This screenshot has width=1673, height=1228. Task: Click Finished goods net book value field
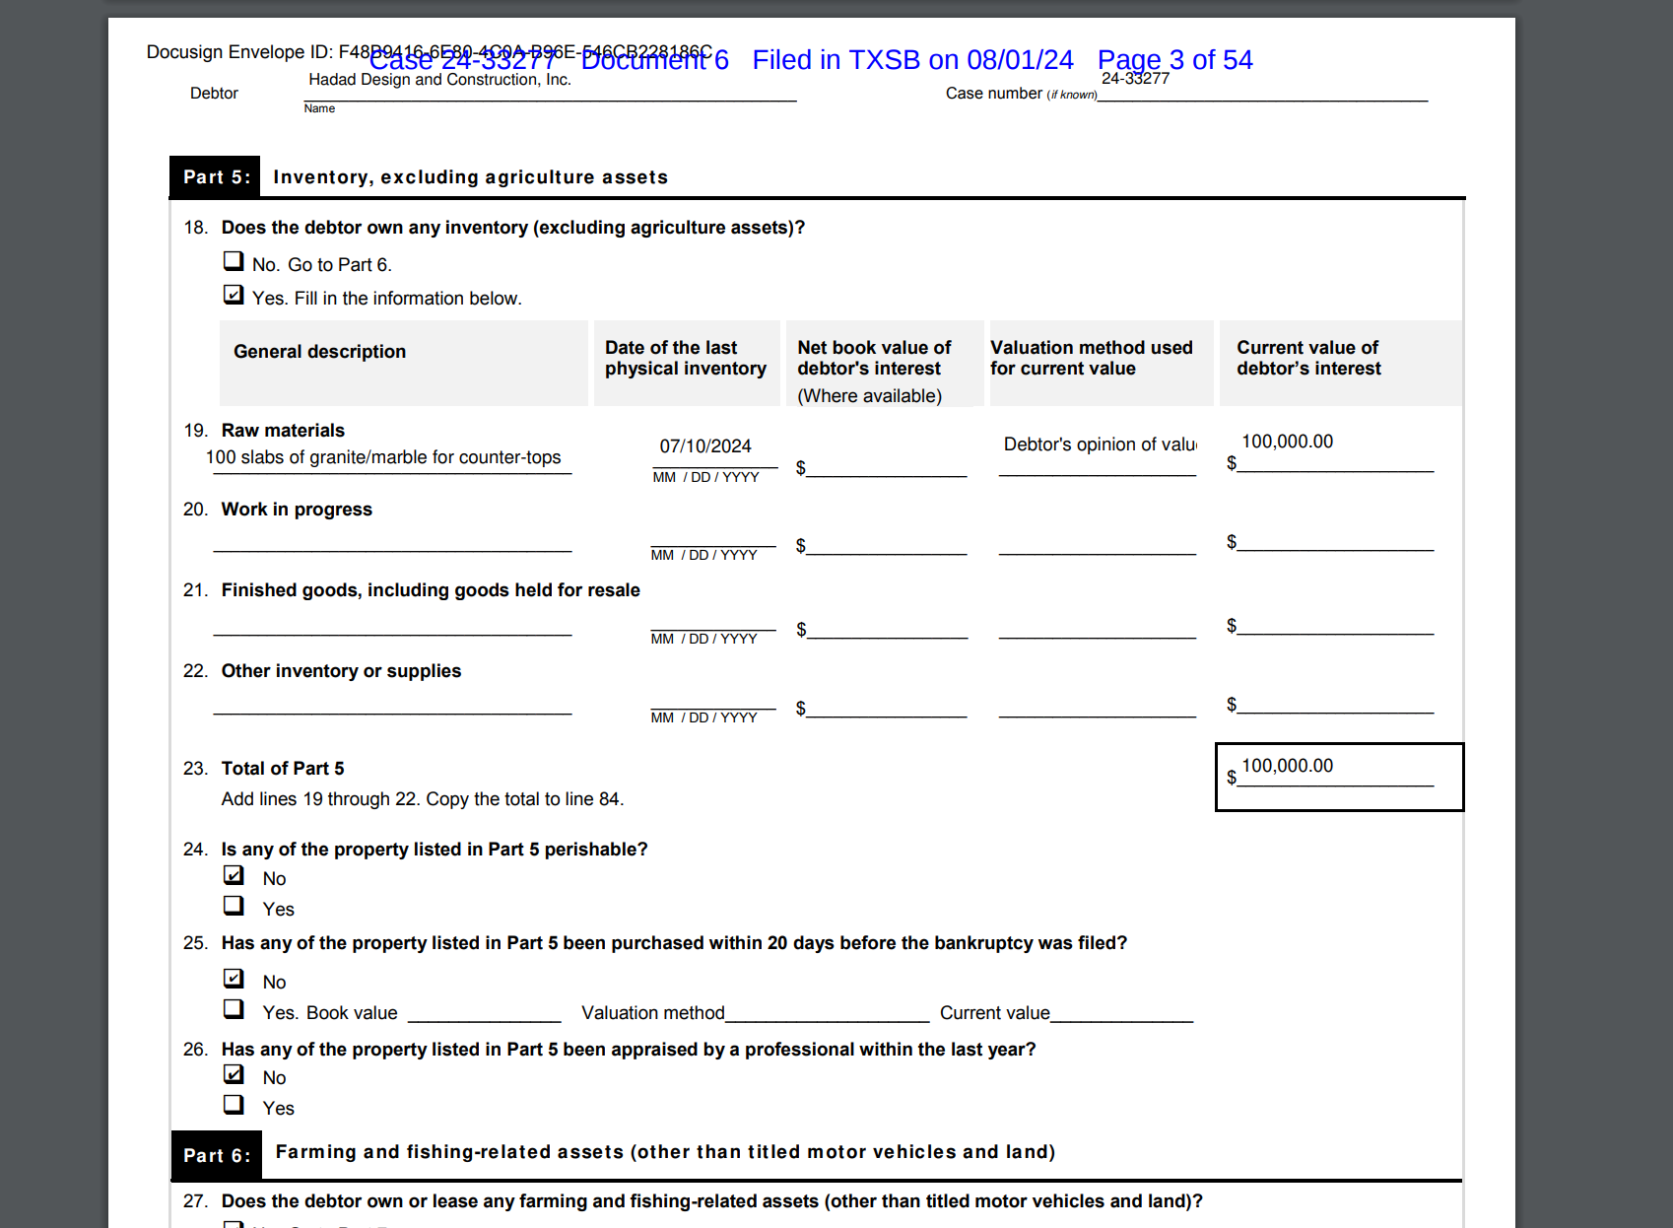[886, 626]
